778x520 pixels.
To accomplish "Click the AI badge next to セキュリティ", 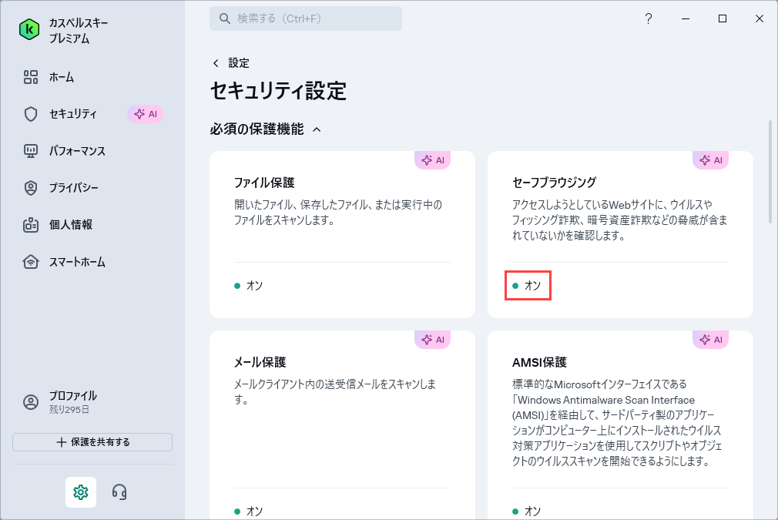I will click(146, 114).
